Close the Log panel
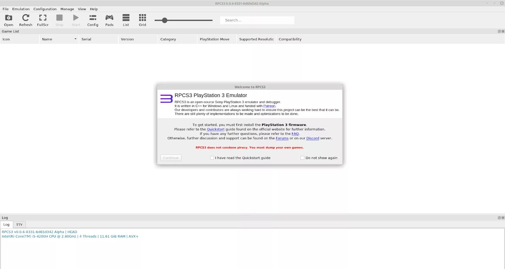The height and width of the screenshot is (269, 505). 503,218
